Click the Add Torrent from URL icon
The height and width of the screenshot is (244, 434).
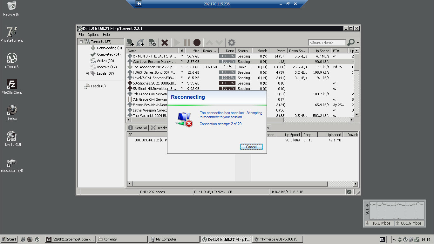(140, 43)
